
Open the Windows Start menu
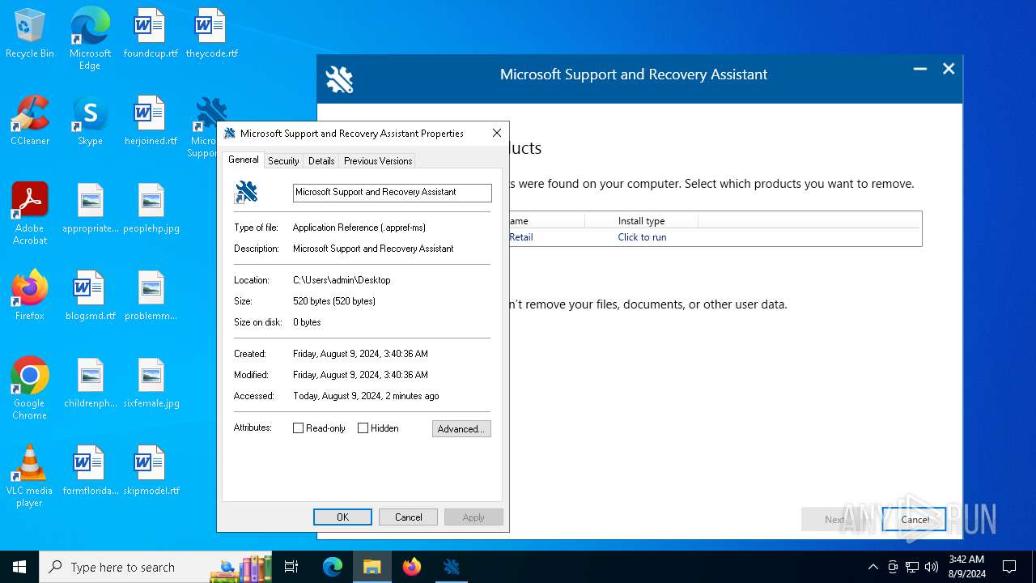coord(19,567)
